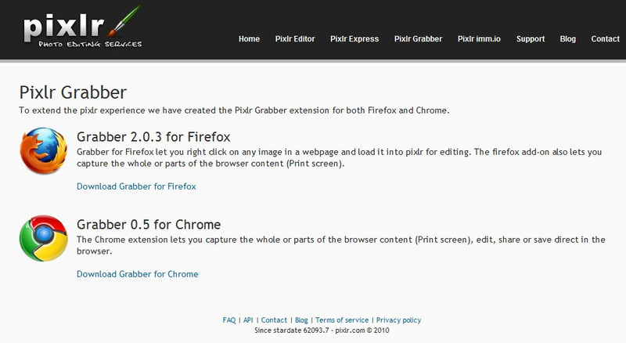Viewport: 626px width, 343px height.
Task: Open the Home menu item
Action: 249,39
